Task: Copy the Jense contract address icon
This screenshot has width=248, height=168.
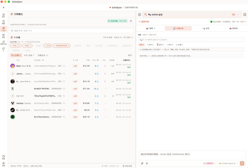Action: point(64,74)
